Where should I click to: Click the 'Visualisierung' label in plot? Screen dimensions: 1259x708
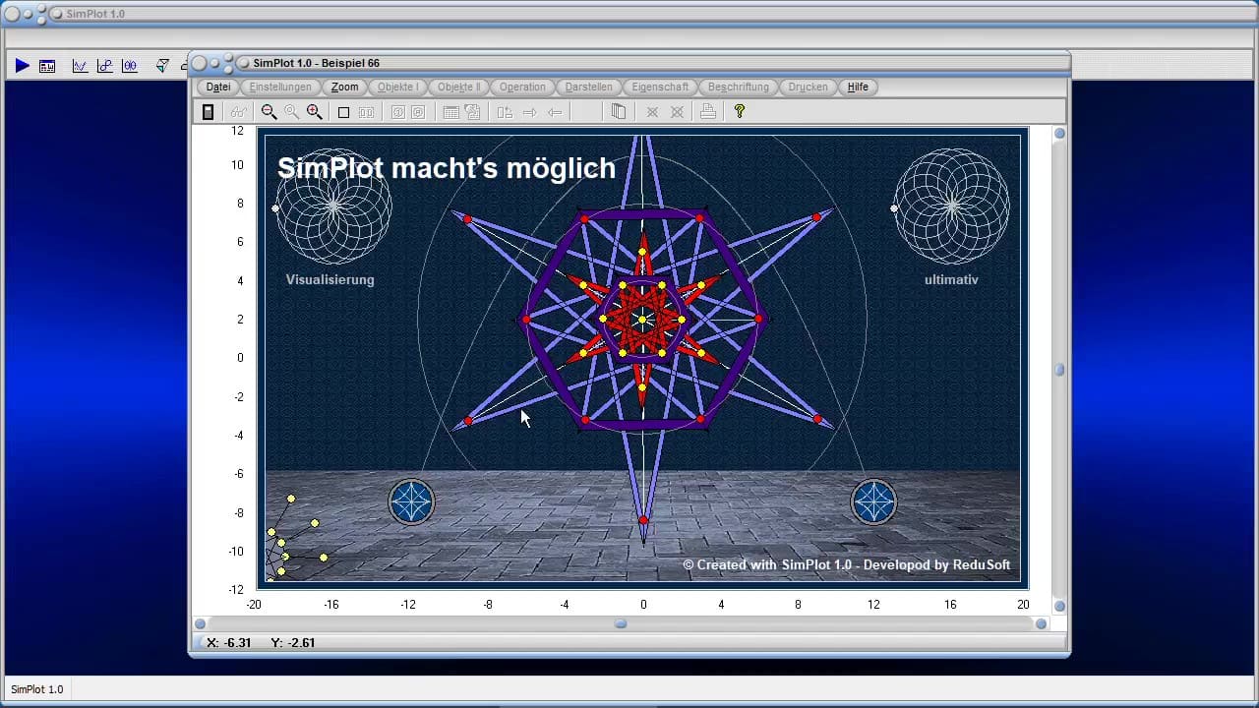330,279
